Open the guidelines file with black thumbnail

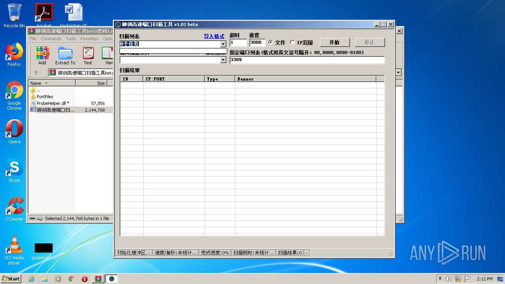point(43,251)
